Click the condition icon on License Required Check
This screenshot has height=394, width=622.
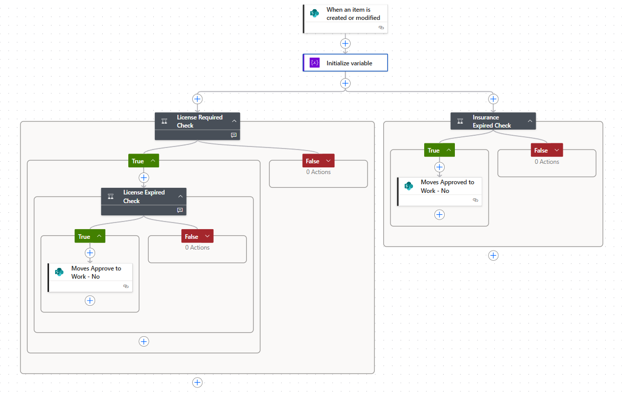tap(164, 121)
